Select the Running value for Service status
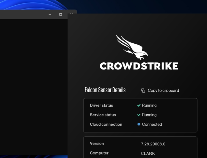Screen dimensions: 207x158 coord(149,115)
